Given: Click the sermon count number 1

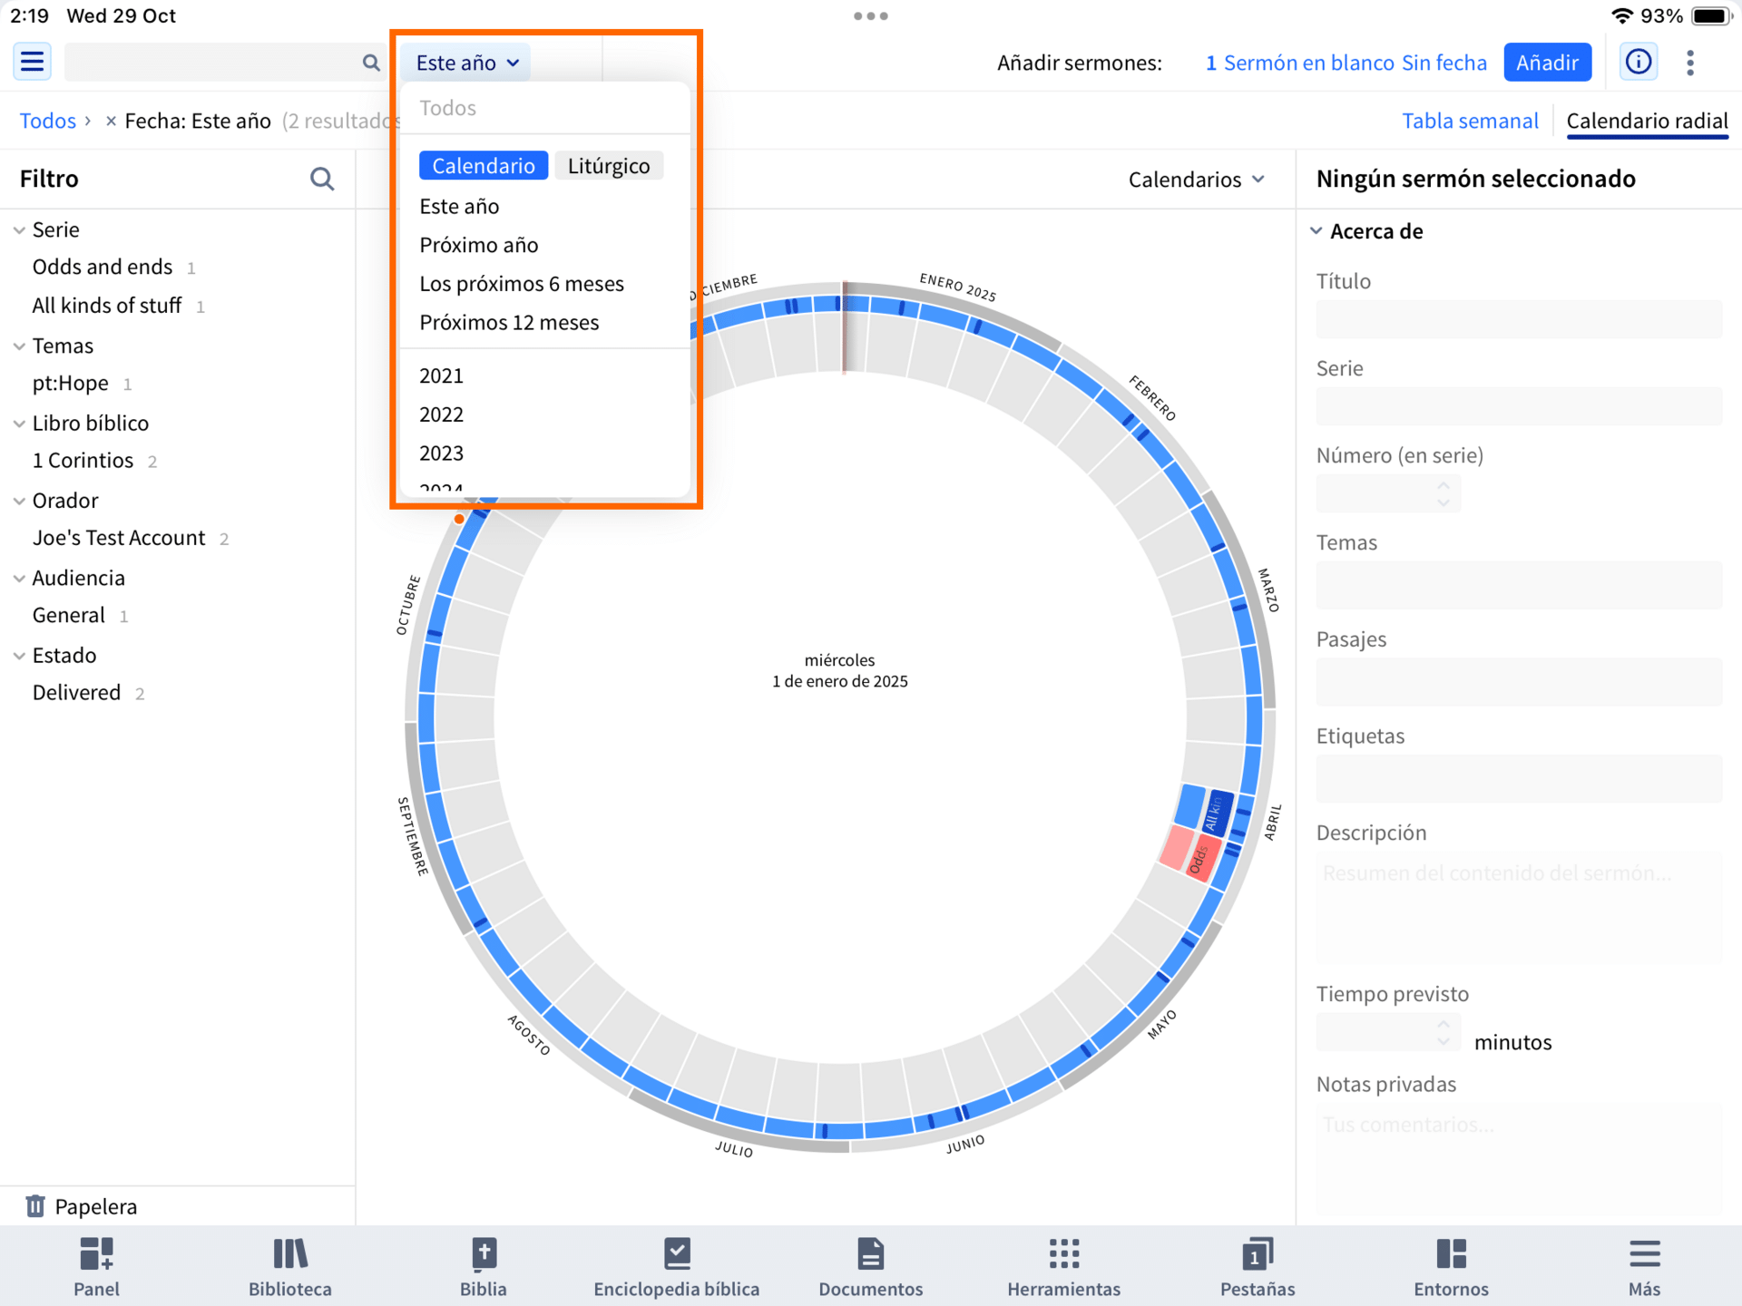Looking at the screenshot, I should pyautogui.click(x=1210, y=63).
